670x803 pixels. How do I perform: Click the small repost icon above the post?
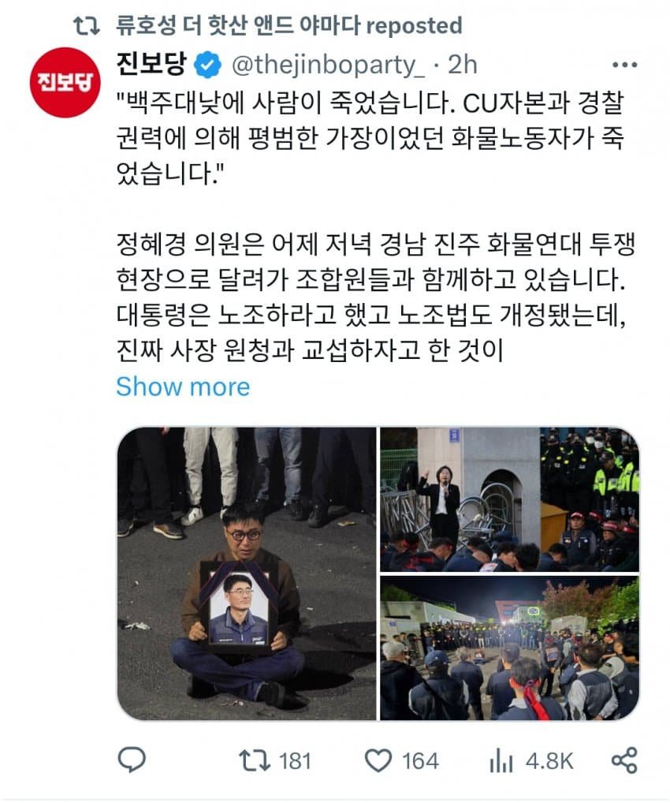pyautogui.click(x=87, y=25)
